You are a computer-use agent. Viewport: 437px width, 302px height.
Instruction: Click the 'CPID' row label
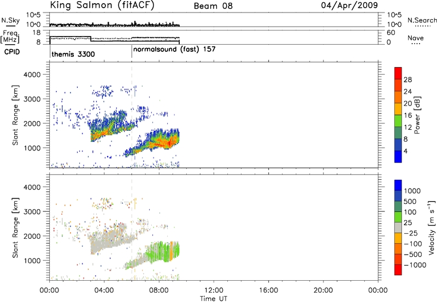12,52
